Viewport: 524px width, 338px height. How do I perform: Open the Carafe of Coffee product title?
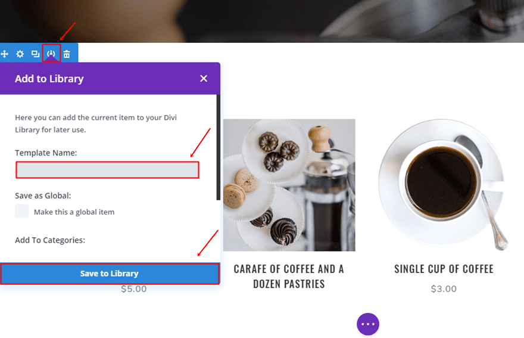(x=289, y=277)
